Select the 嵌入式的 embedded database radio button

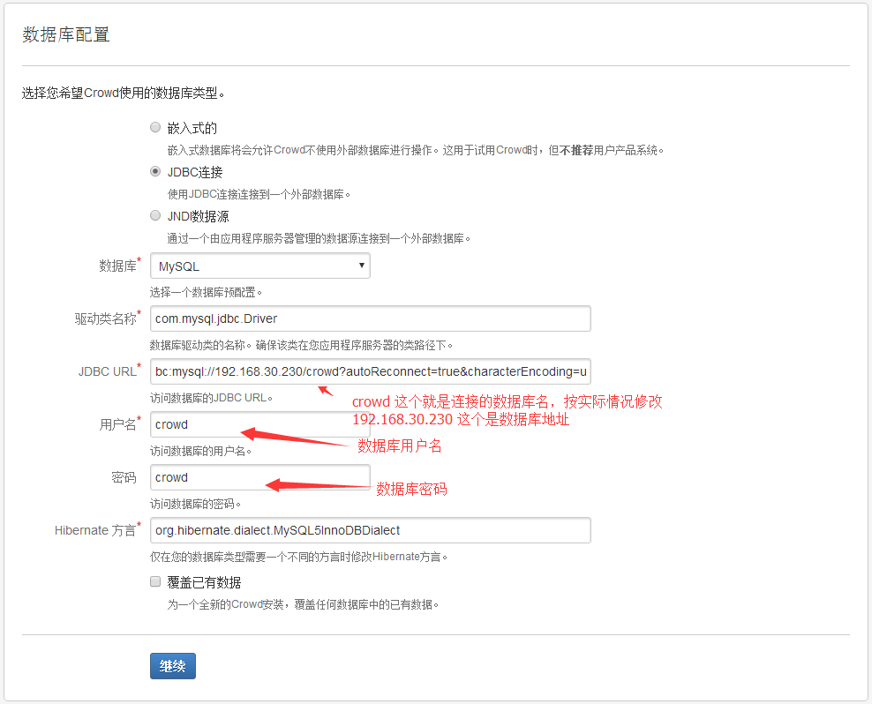click(155, 127)
